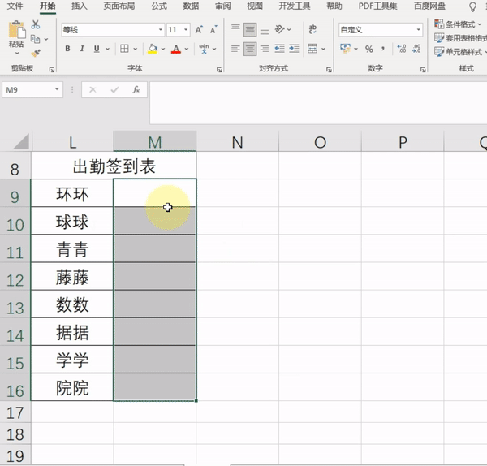This screenshot has height=466, width=487.
Task: Click the Percent Style icon
Action: [x=369, y=49]
